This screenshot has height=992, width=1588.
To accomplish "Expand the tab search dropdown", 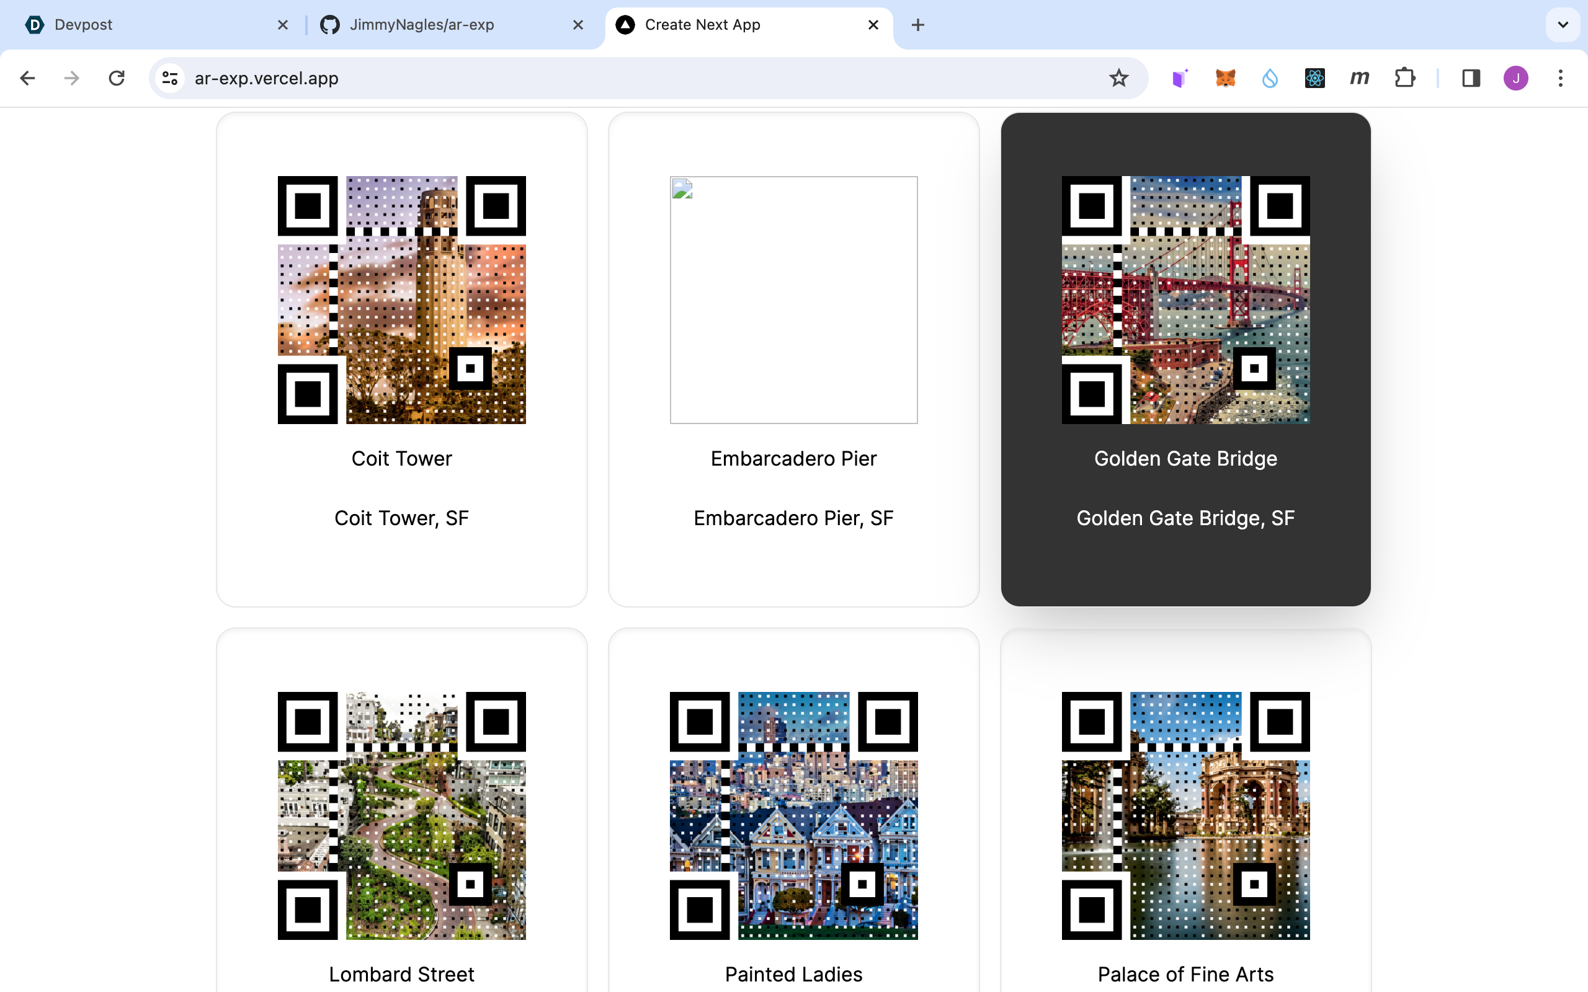I will (1563, 25).
